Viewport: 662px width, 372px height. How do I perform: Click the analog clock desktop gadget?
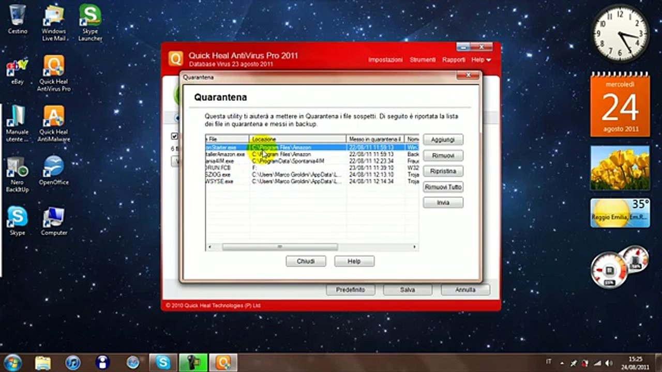[x=620, y=34]
